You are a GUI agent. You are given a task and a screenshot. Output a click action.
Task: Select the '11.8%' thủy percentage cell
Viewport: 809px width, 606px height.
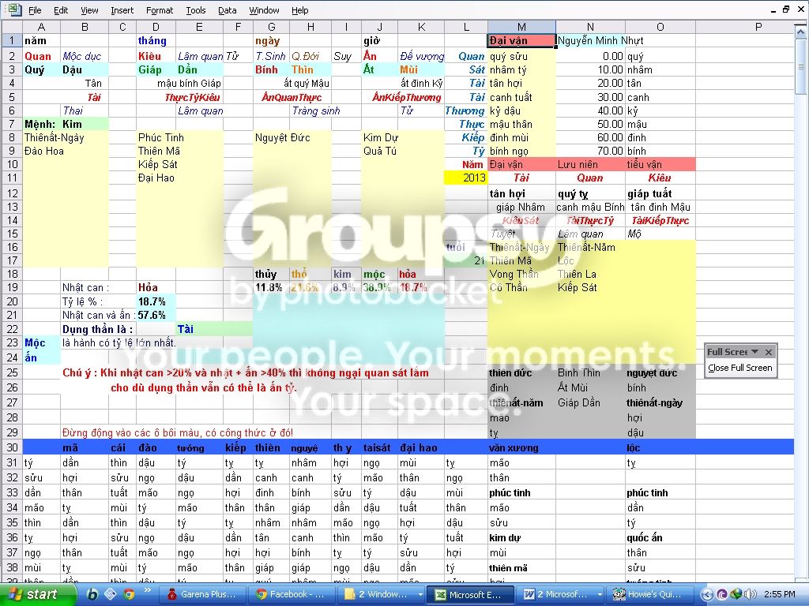point(272,287)
